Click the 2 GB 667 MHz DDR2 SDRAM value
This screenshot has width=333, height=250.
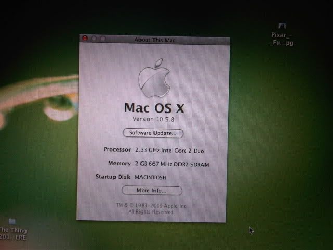pyautogui.click(x=172, y=164)
